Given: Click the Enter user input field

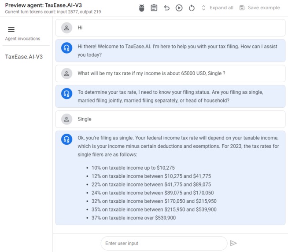Looking at the screenshot, I should coord(164,243).
